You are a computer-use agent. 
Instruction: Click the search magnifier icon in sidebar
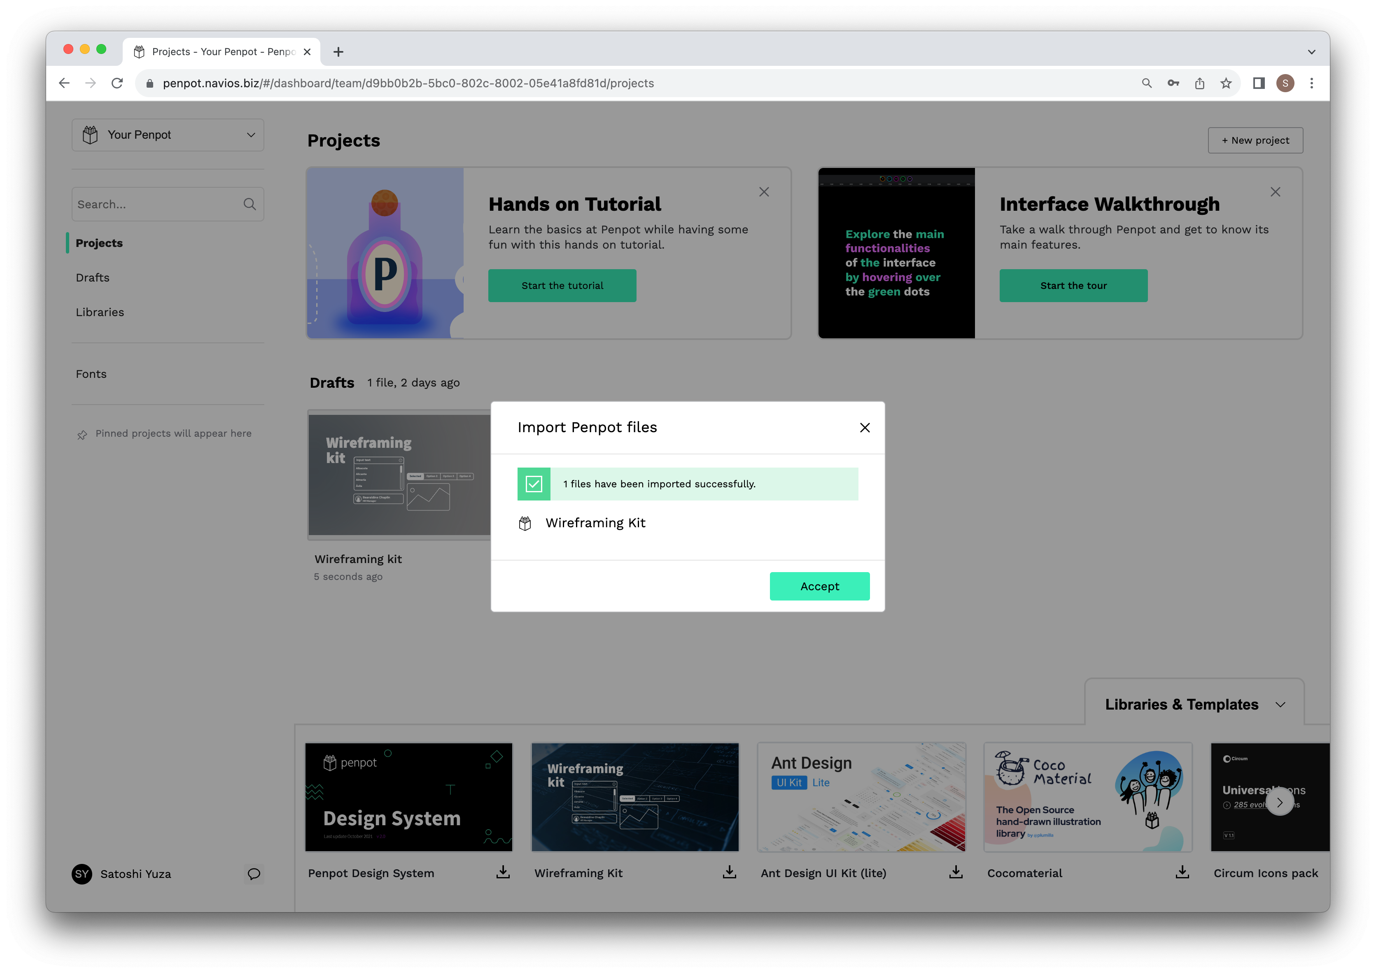click(250, 204)
